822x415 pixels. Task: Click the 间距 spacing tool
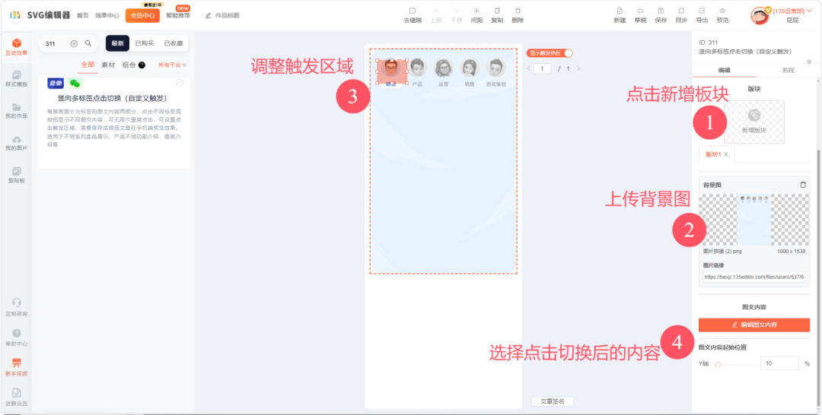pos(476,15)
